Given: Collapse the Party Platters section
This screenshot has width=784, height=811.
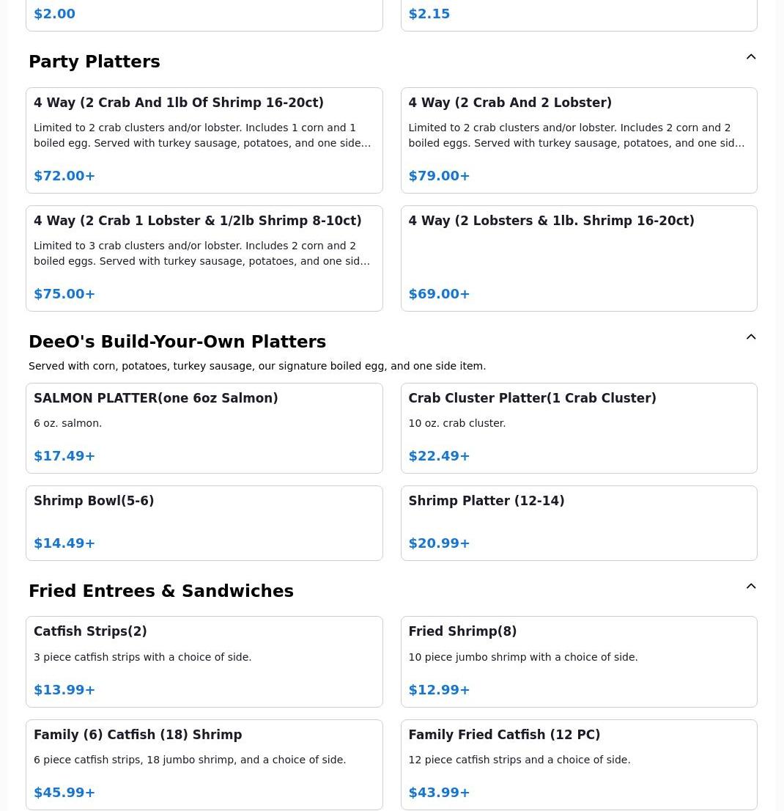Looking at the screenshot, I should [x=751, y=57].
